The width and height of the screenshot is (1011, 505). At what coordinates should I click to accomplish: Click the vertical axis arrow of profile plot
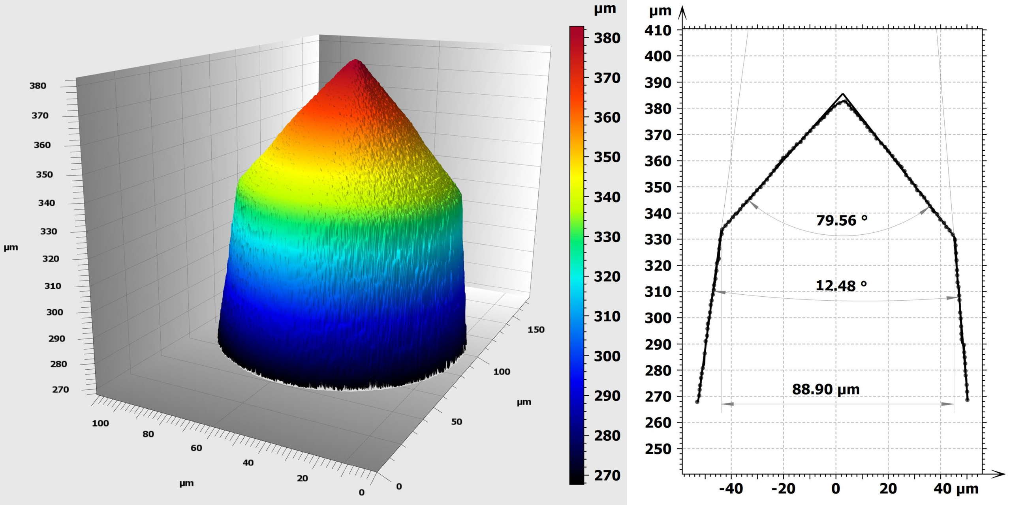(682, 11)
